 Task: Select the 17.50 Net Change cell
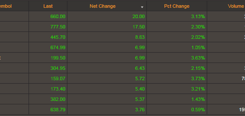coord(138,27)
